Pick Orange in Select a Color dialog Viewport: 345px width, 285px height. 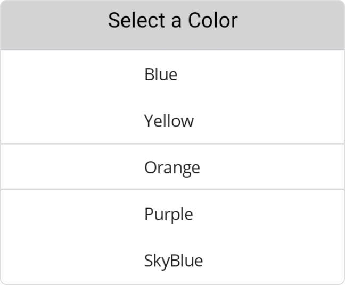tap(172, 167)
